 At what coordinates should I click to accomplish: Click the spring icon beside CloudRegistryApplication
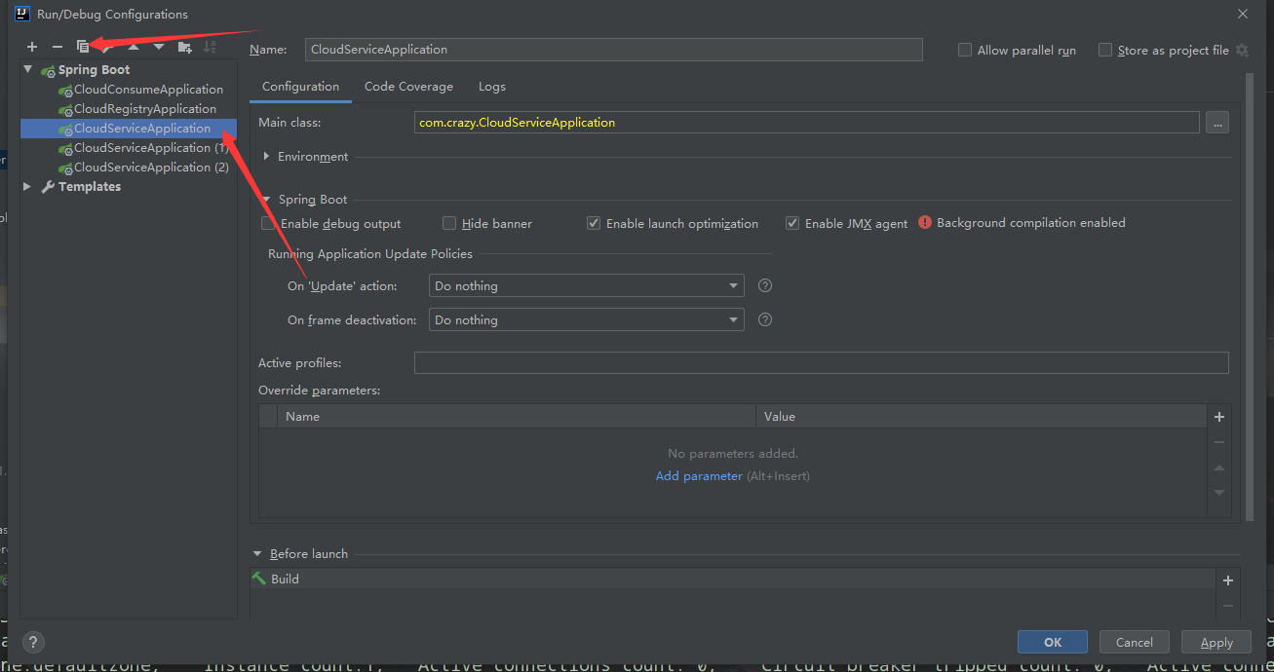tap(65, 110)
